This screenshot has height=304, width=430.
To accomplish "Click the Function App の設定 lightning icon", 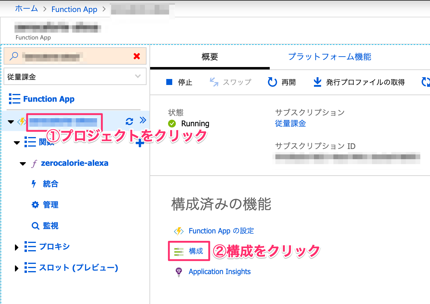I will tap(179, 231).
